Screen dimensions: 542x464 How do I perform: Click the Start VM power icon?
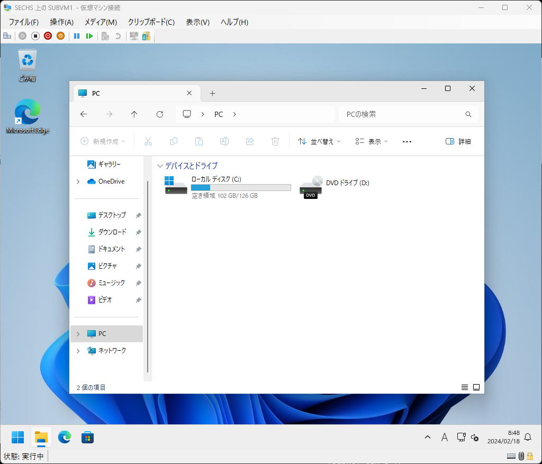(x=22, y=36)
